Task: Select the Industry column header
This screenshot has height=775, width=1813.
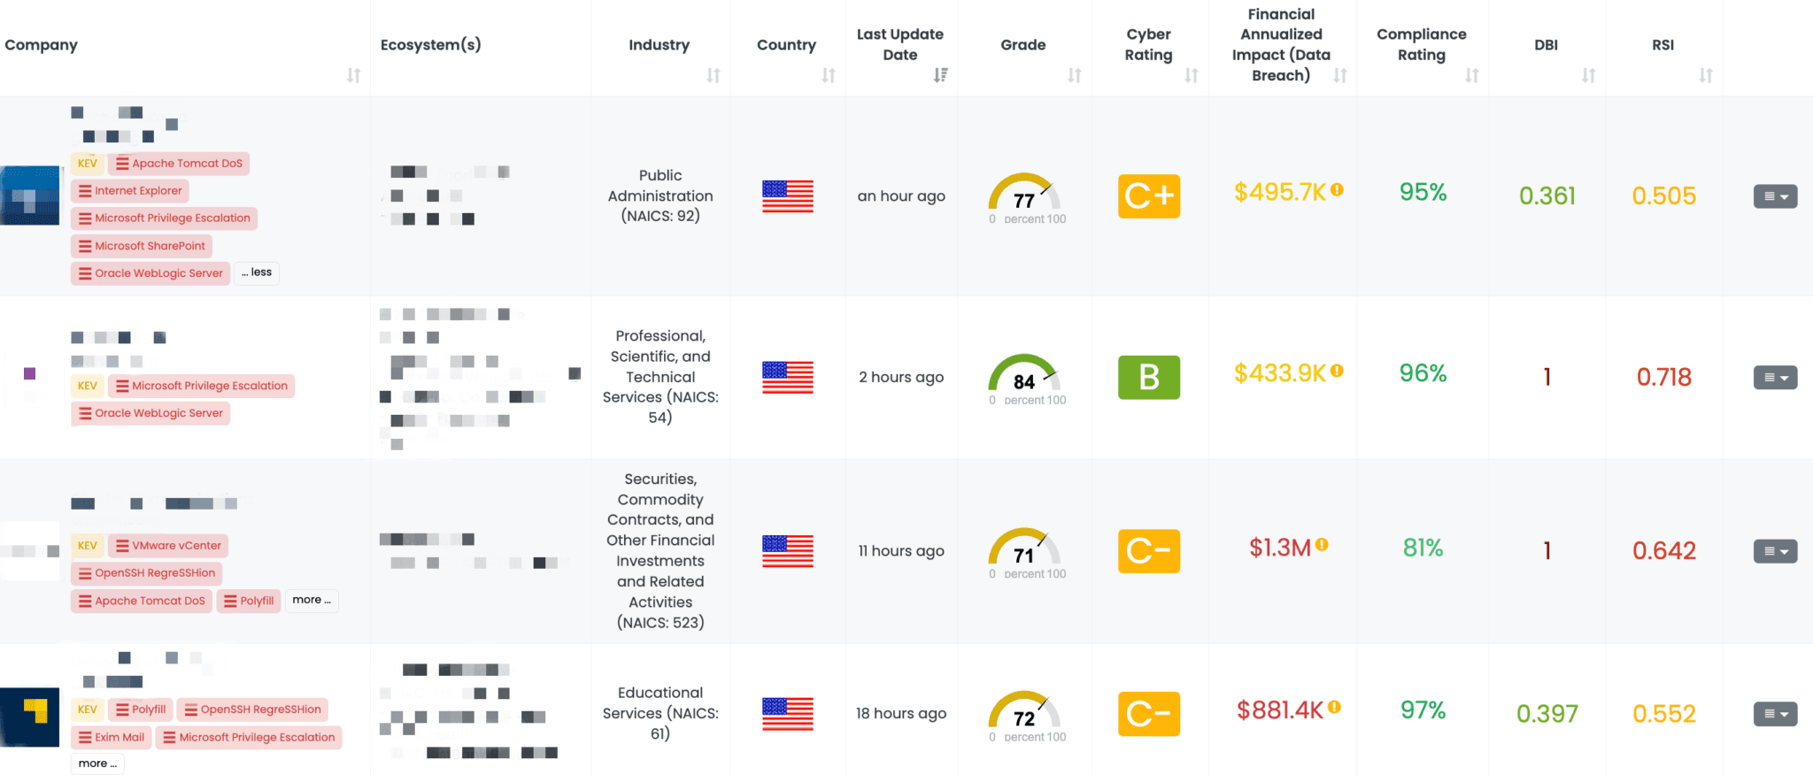Action: [659, 45]
